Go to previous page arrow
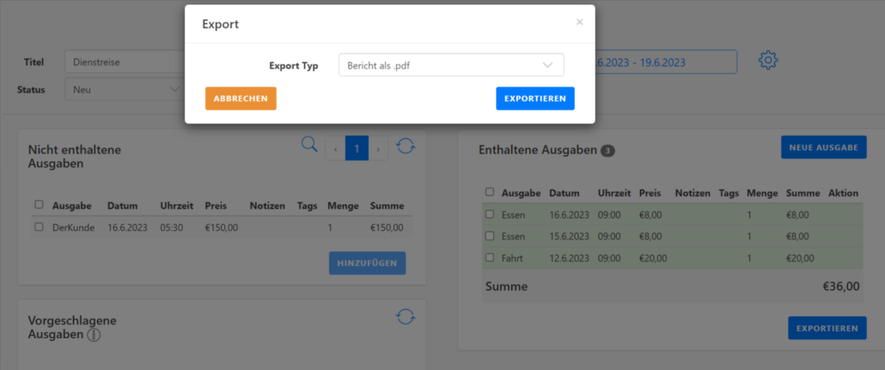 coord(335,148)
